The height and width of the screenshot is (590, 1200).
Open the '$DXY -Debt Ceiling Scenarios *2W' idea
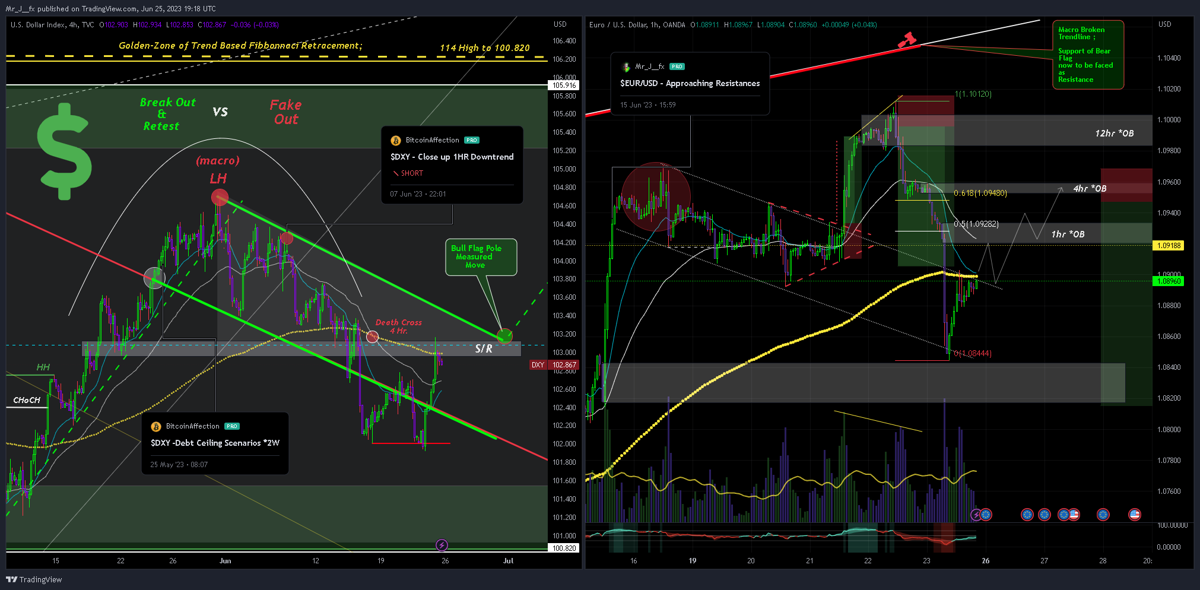215,443
